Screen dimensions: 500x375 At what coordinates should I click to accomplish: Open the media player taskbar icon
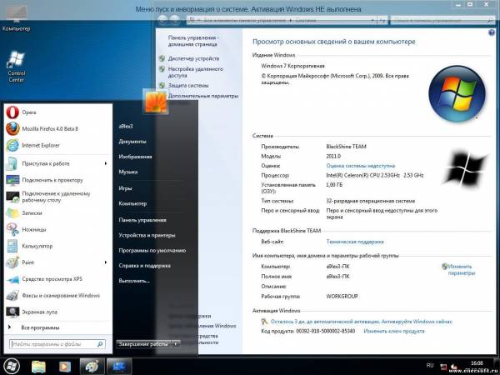65,367
